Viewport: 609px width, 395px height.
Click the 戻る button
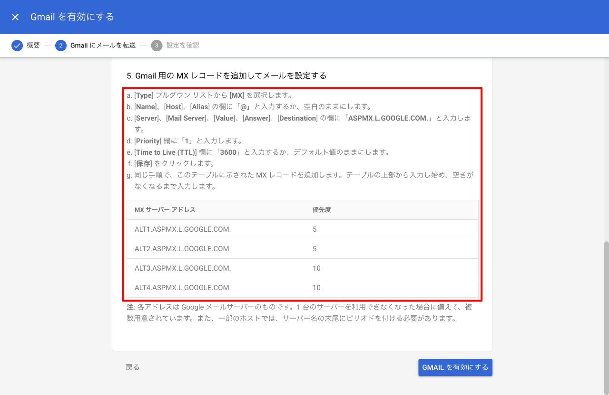(133, 367)
